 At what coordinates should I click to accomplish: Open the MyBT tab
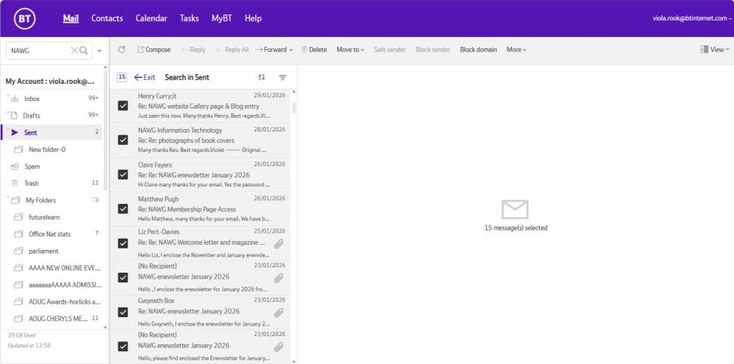point(222,18)
